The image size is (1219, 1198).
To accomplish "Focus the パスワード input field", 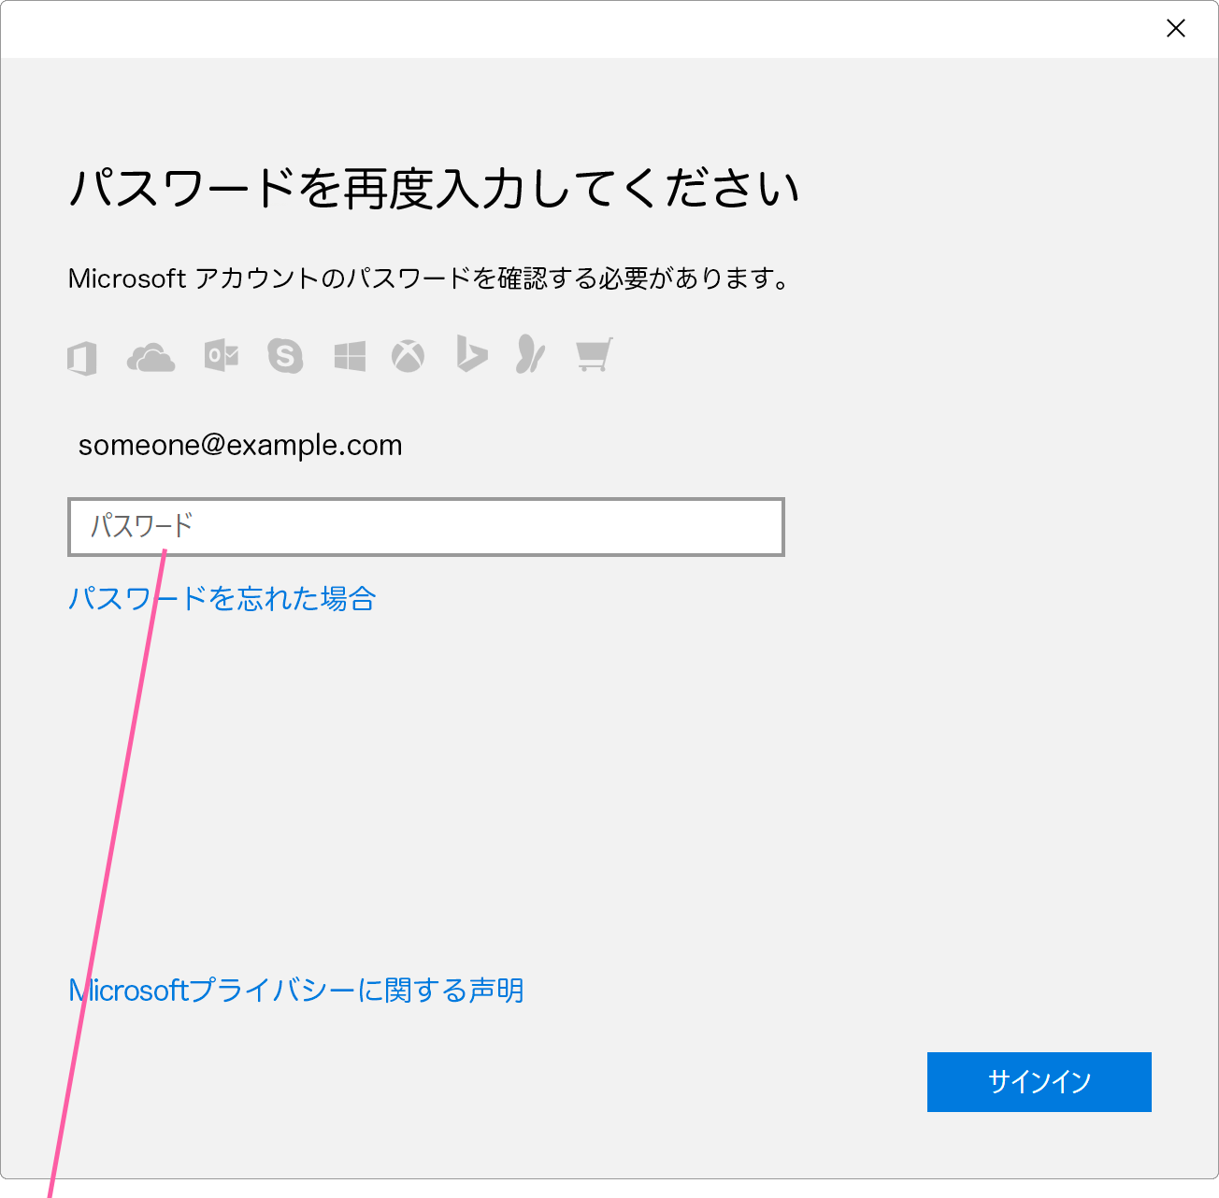I will (x=426, y=527).
